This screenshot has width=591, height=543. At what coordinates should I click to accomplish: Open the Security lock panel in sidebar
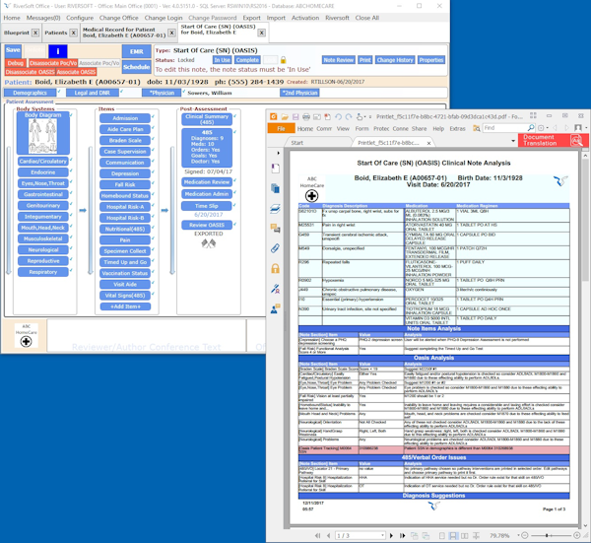pyautogui.click(x=276, y=268)
